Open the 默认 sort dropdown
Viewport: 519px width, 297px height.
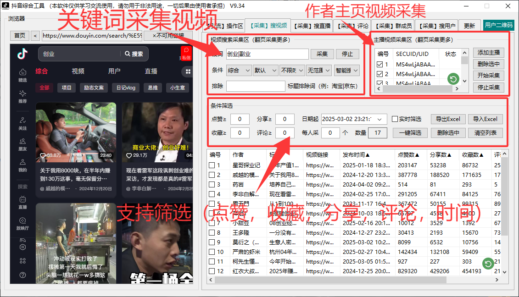click(266, 71)
